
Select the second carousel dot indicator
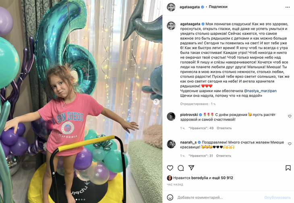coord(79,200)
